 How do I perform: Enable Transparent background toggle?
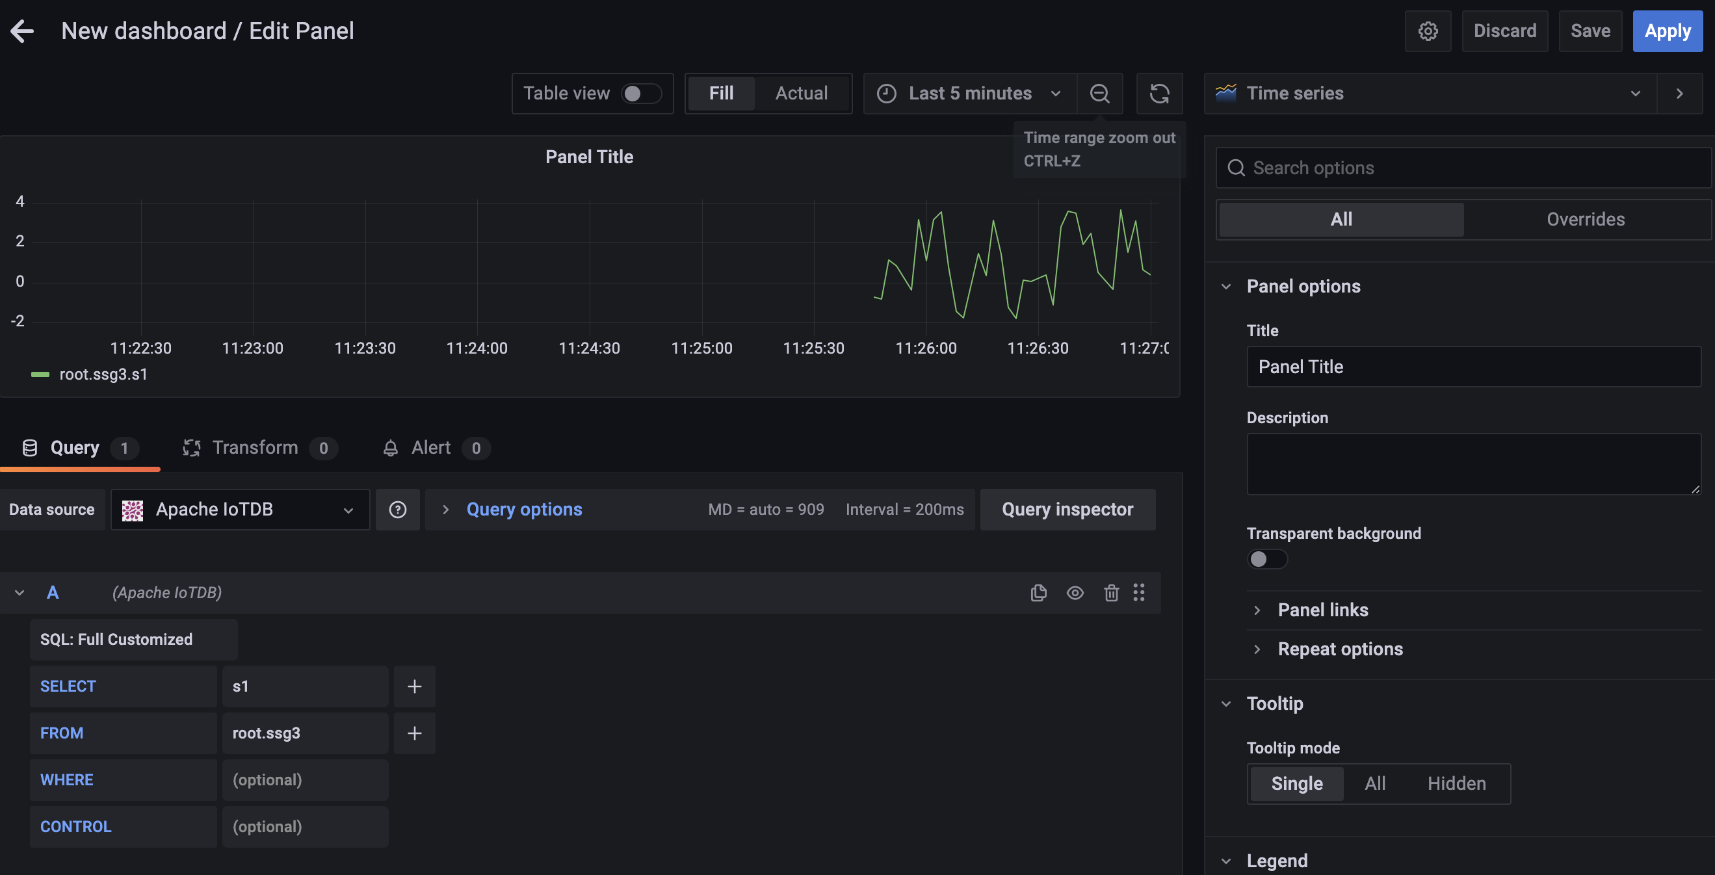(x=1266, y=558)
